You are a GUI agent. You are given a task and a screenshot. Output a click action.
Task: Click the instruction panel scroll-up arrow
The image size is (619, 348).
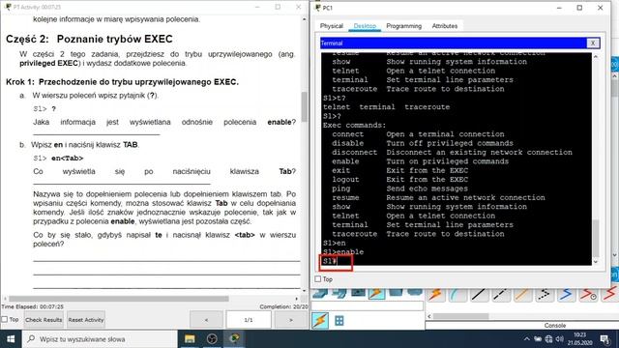[x=304, y=19]
